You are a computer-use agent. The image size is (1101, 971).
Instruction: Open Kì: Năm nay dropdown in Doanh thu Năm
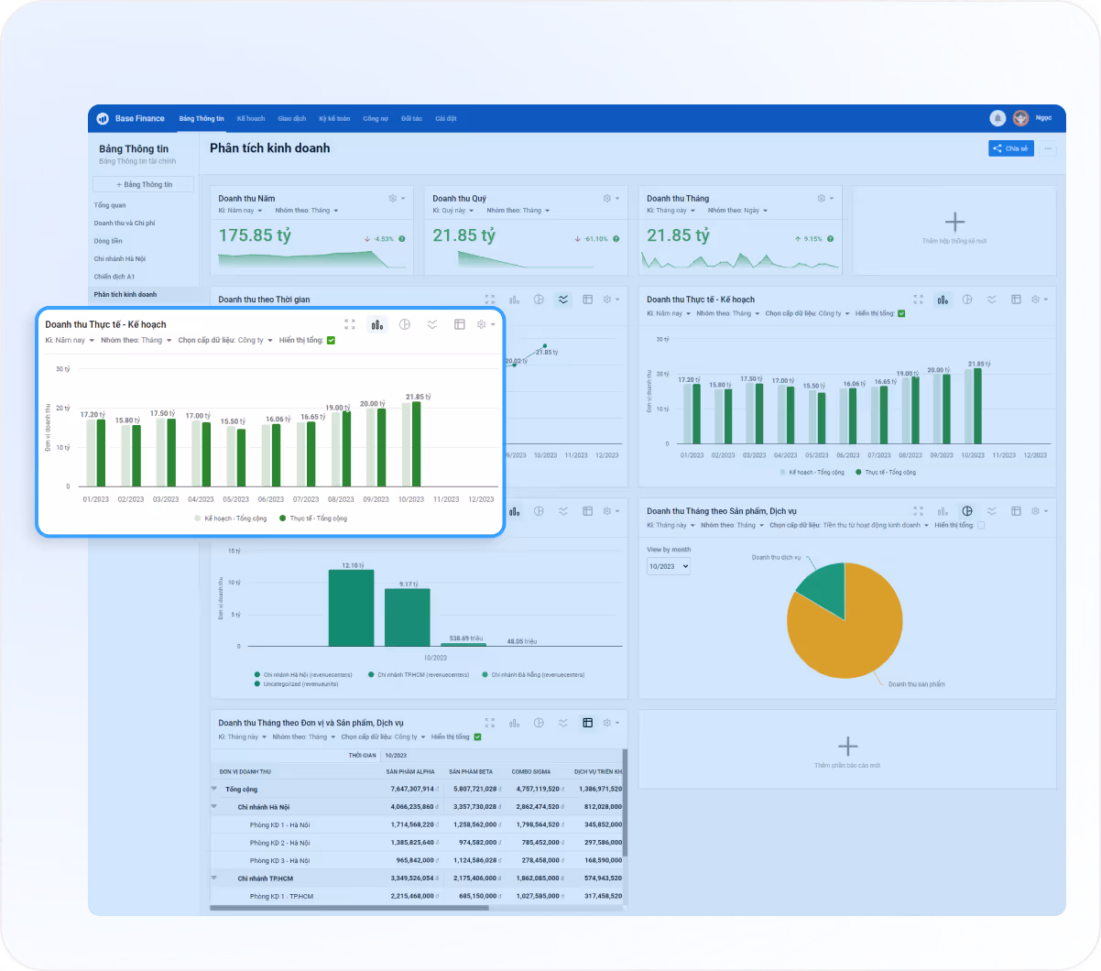click(240, 211)
